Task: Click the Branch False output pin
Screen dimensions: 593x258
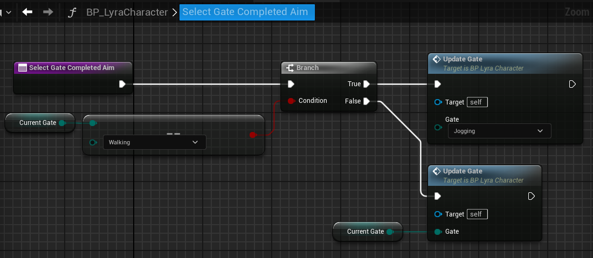Action: click(367, 101)
